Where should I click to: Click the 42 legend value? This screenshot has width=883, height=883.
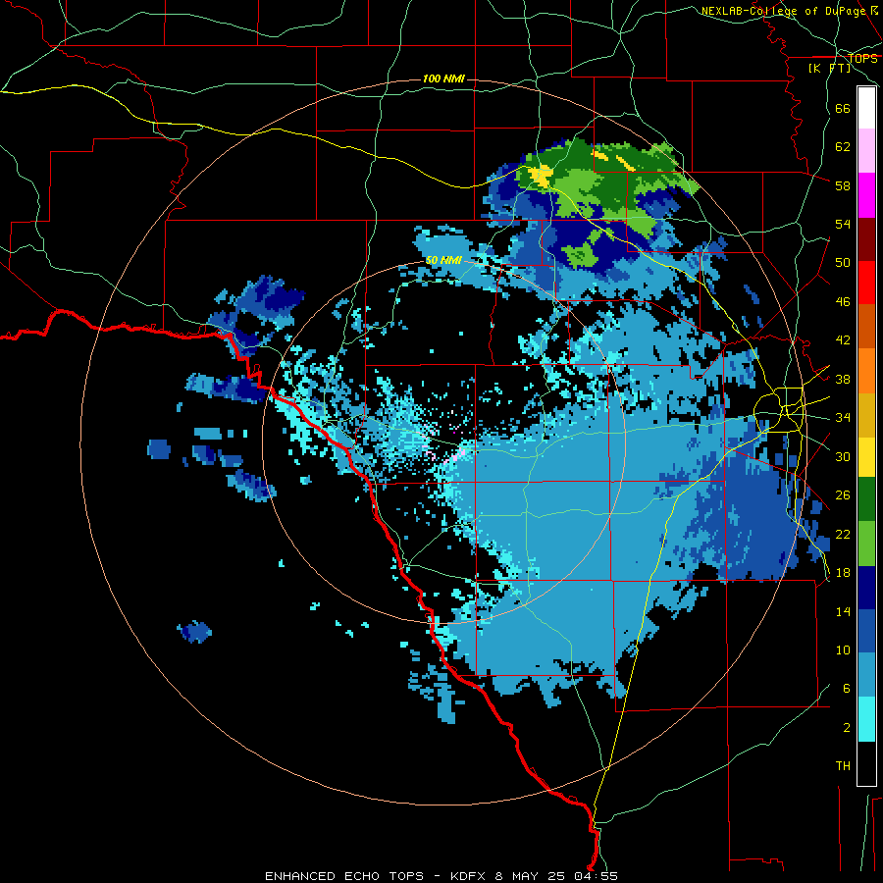click(x=843, y=340)
